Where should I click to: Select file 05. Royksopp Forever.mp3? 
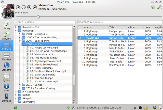[x=45, y=61]
